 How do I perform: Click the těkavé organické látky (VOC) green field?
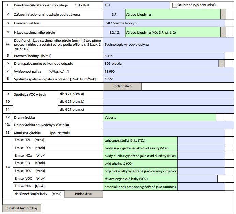pos(140,179)
